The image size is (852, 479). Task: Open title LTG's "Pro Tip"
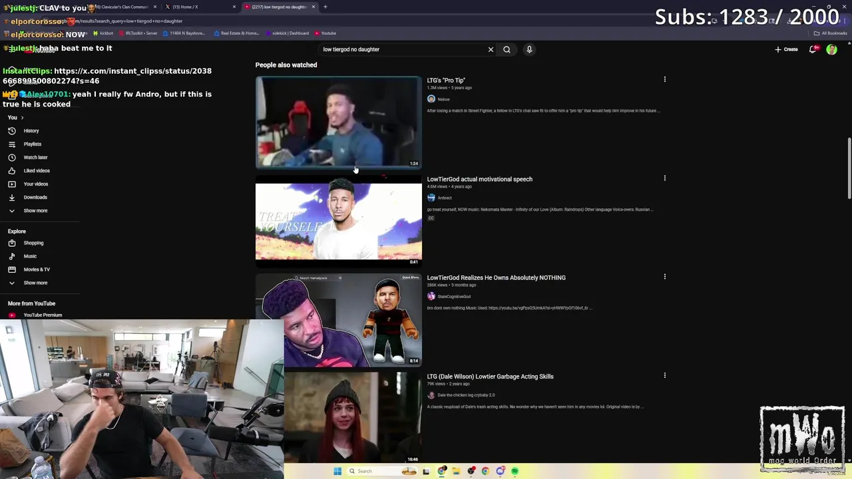tap(446, 80)
